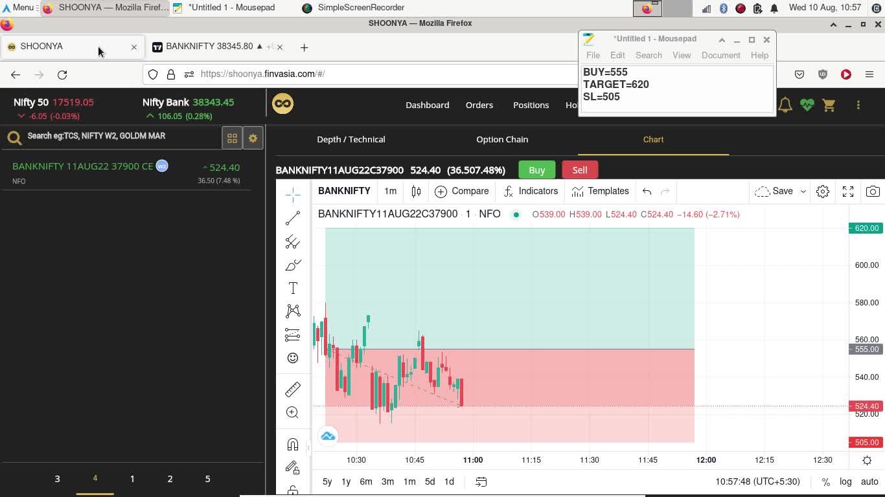Open the Indicators dialog
The width and height of the screenshot is (885, 497).
click(x=531, y=191)
